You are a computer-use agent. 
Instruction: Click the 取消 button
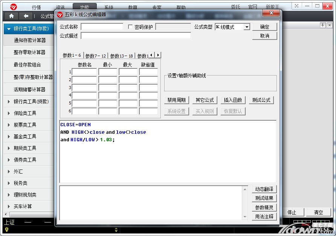[x=265, y=36]
